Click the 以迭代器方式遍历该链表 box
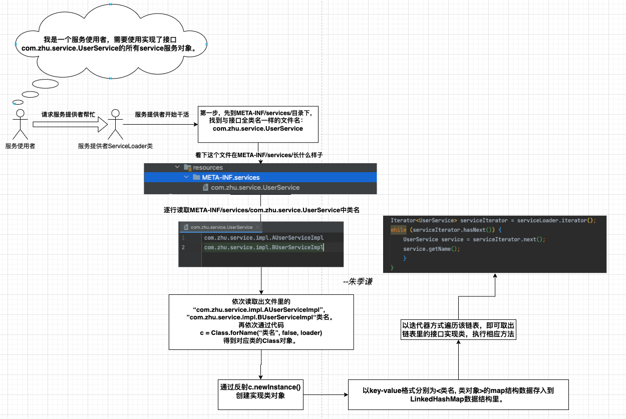626x419 pixels. pyautogui.click(x=459, y=329)
